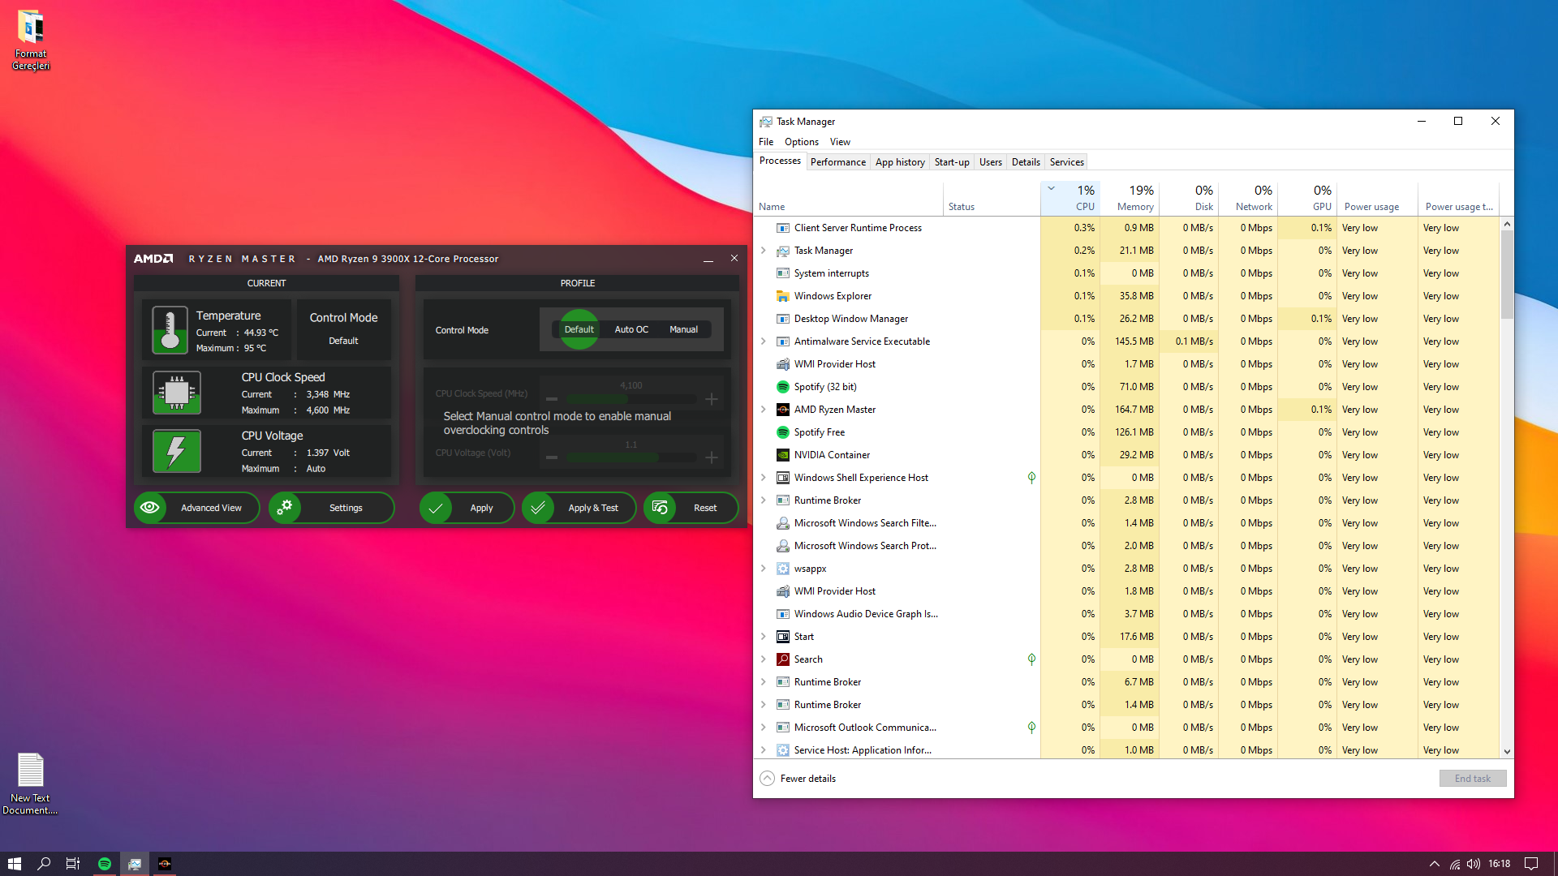Screen dimensions: 1558x876
Task: Click the CPU Voltage lightning icon
Action: pos(176,451)
